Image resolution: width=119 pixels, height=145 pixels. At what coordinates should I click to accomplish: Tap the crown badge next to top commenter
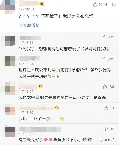[42, 4]
